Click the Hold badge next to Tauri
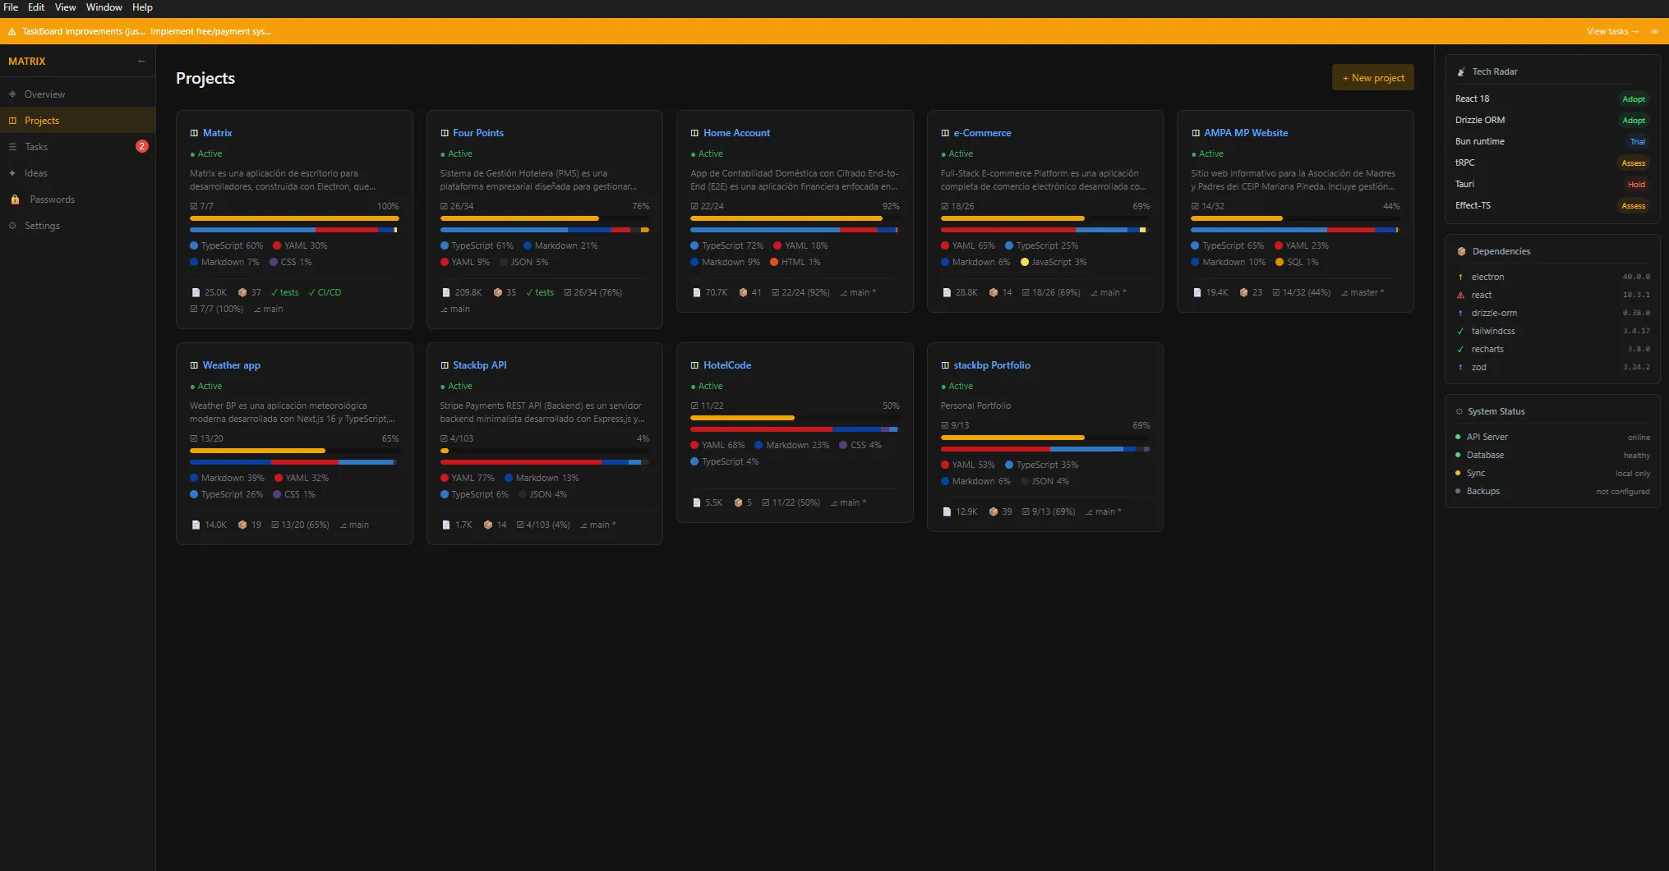 pyautogui.click(x=1636, y=185)
